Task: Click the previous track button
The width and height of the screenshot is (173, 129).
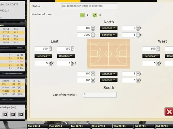Action: click(13, 114)
